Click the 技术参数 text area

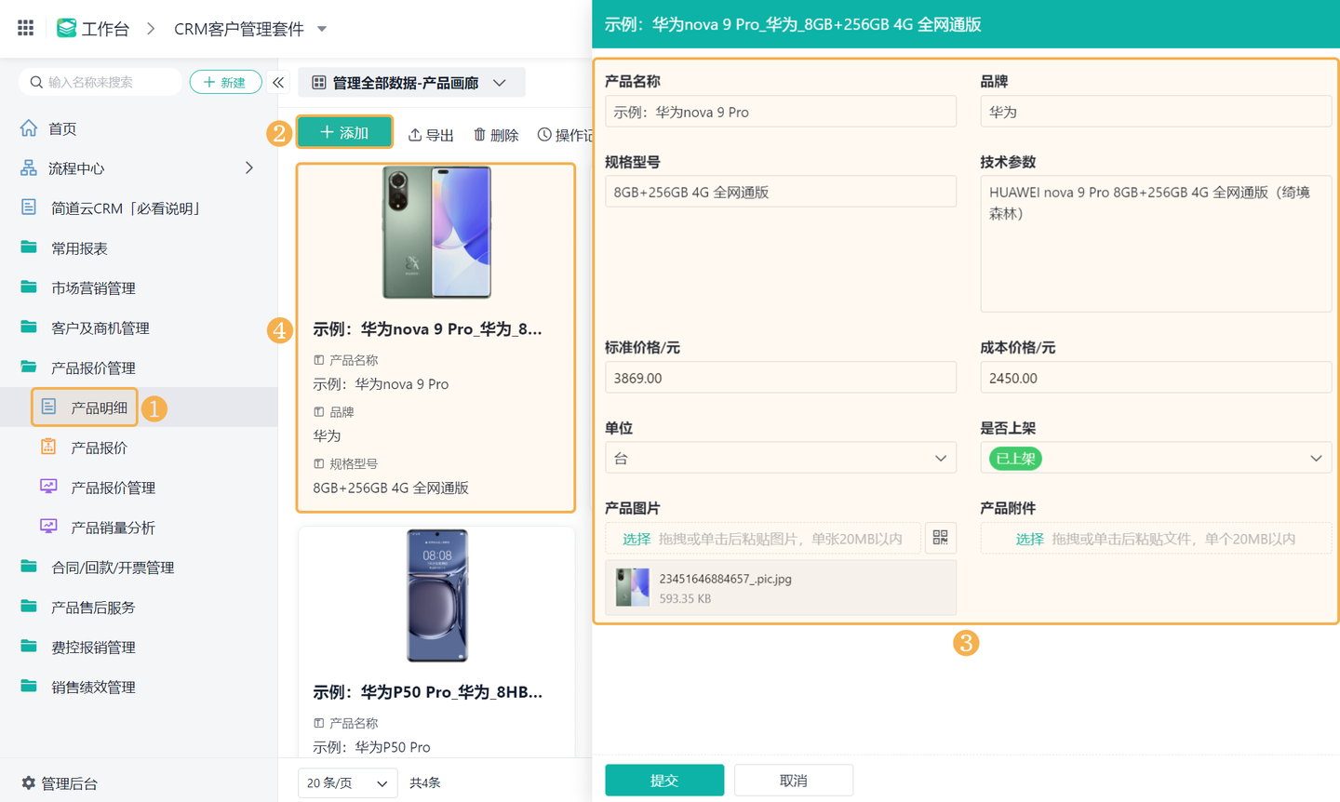point(1156,244)
